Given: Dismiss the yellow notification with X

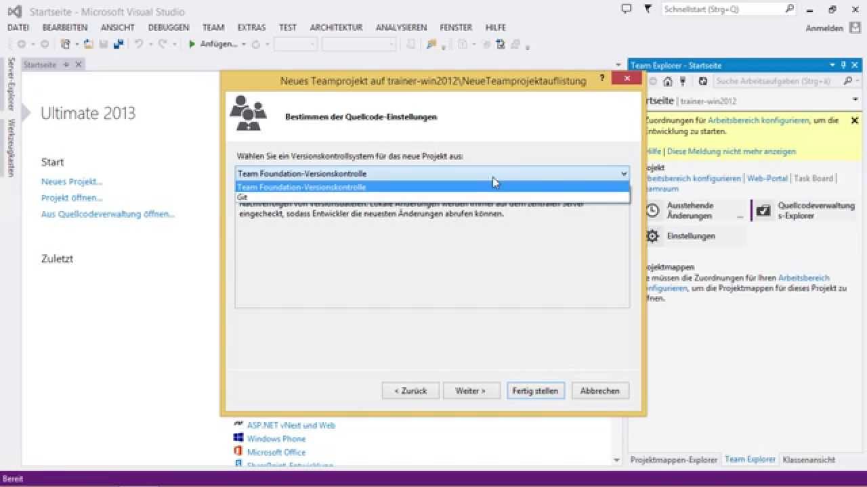Looking at the screenshot, I should (x=854, y=120).
